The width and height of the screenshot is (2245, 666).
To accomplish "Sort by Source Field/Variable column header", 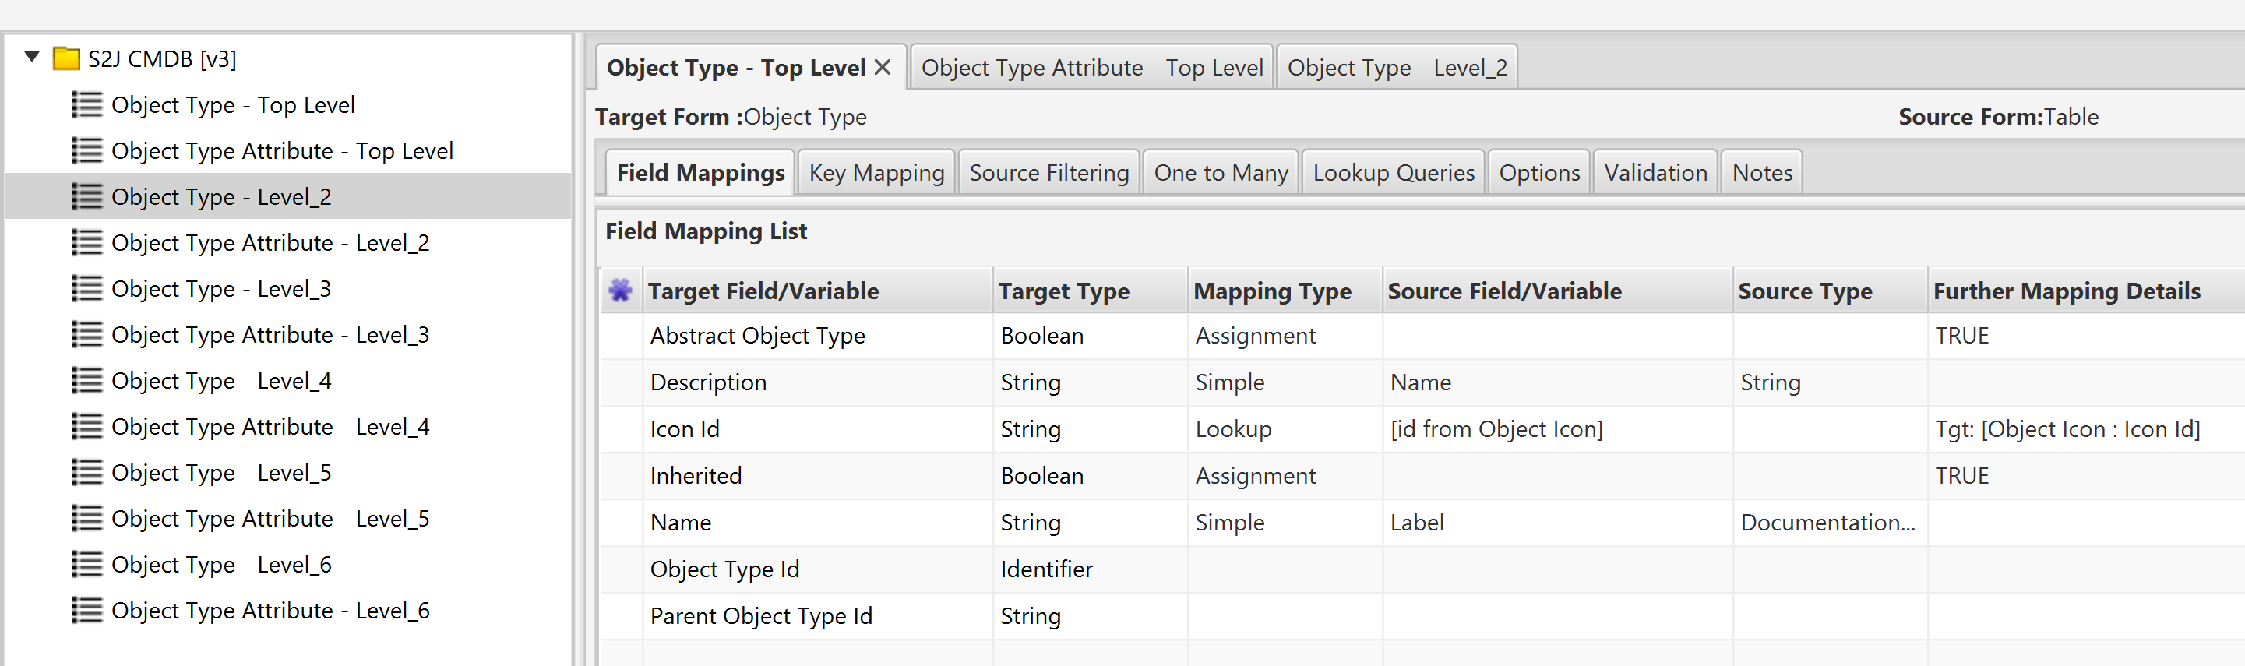I will [x=1557, y=291].
